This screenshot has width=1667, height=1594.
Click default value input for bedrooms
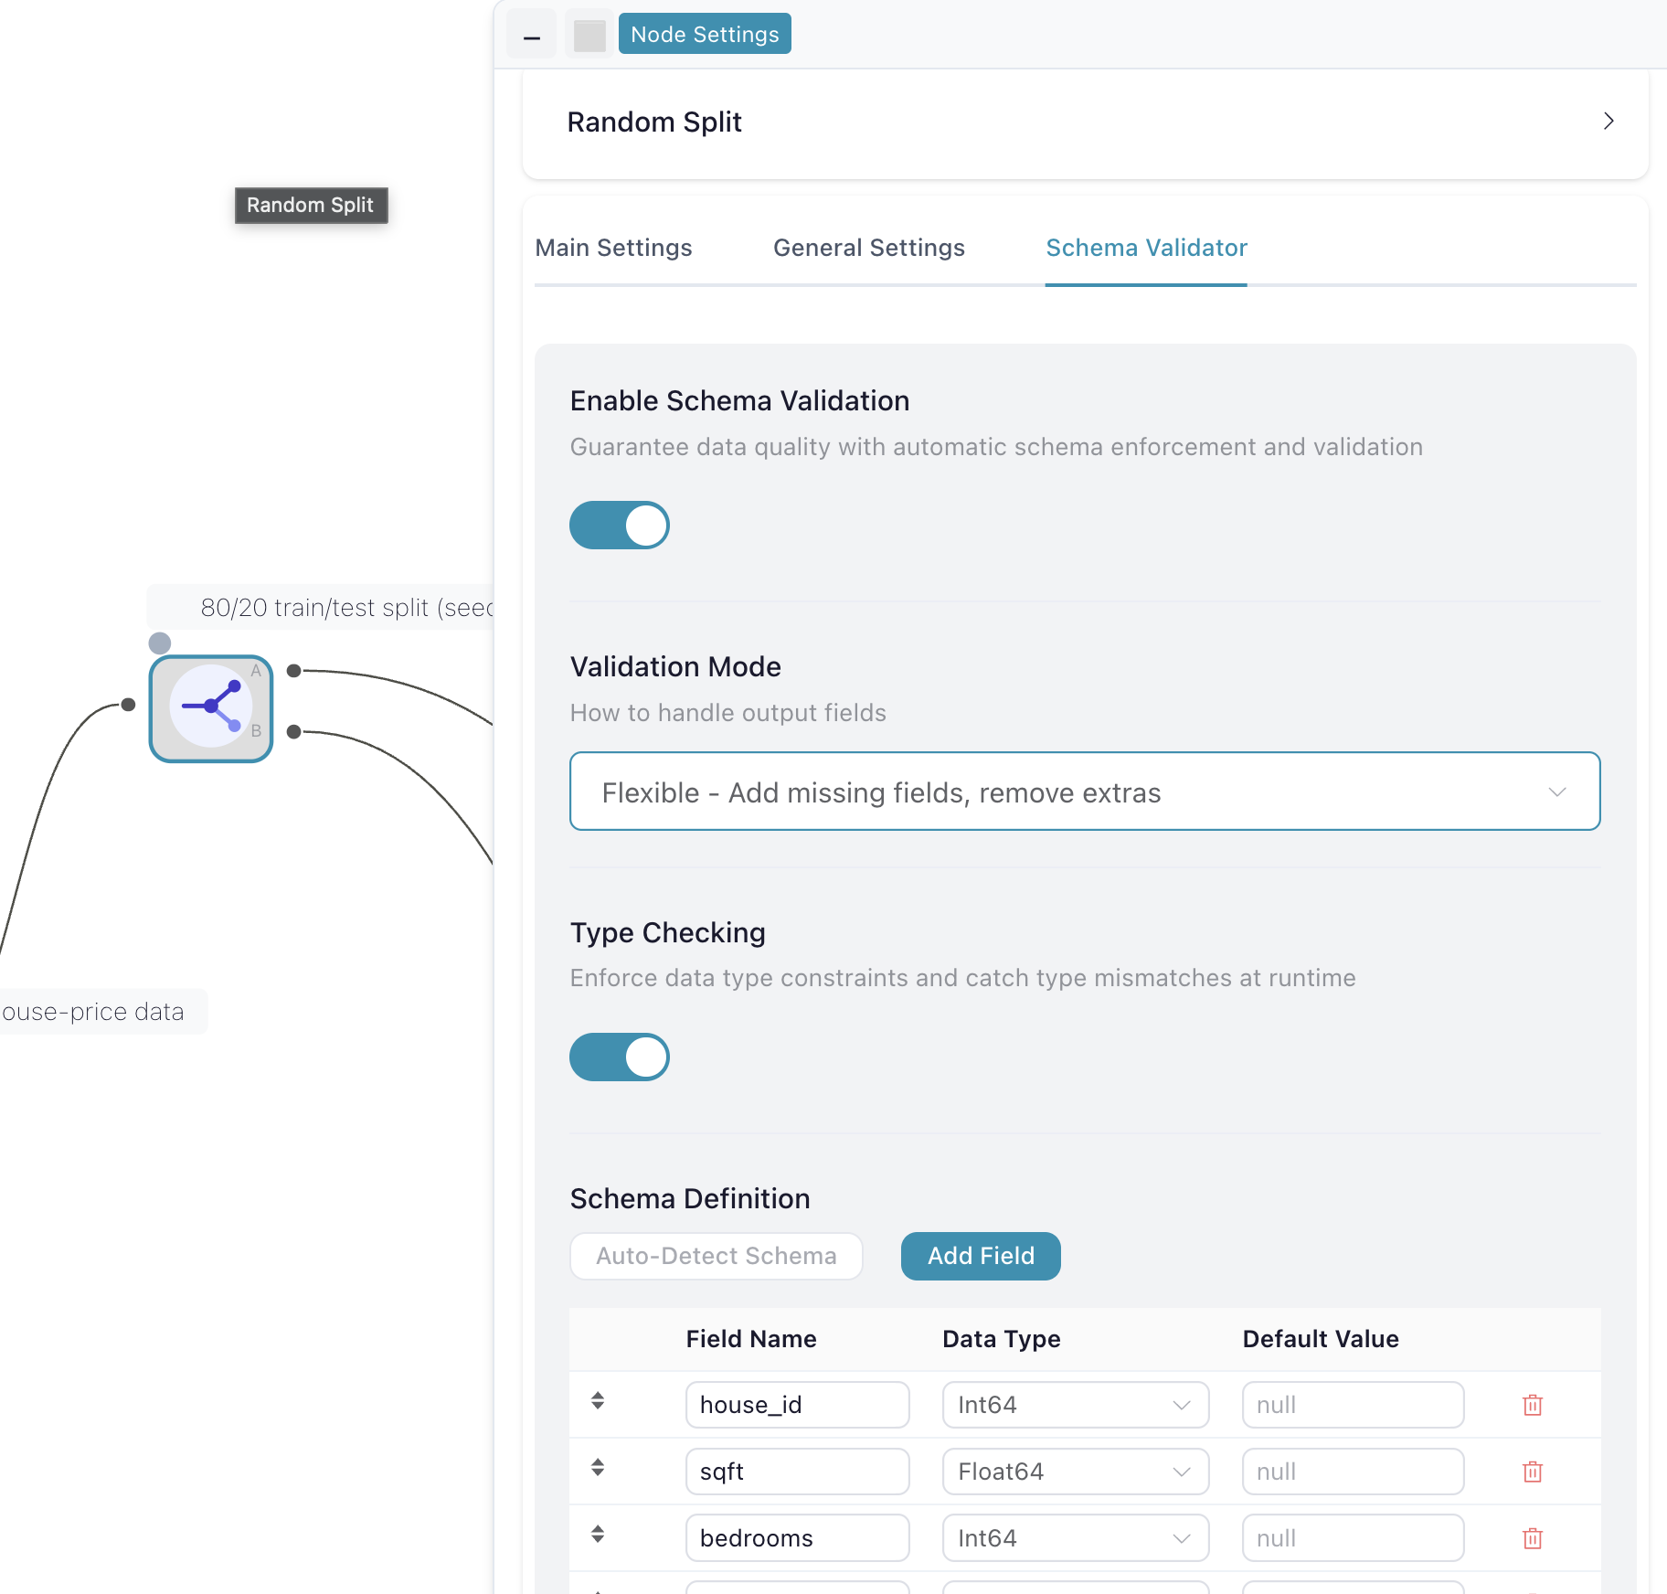pos(1353,1538)
